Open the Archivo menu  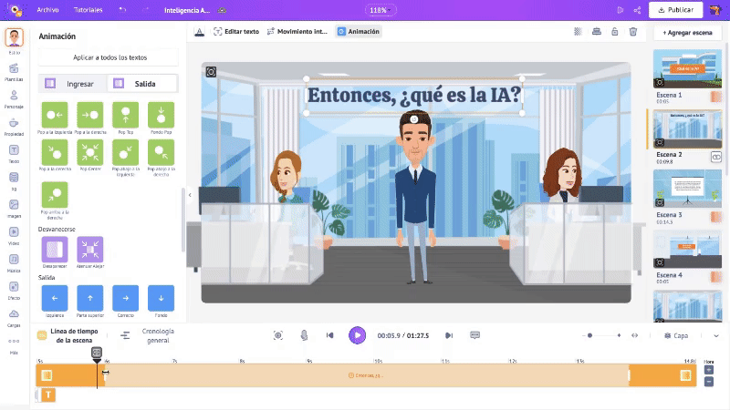click(49, 10)
